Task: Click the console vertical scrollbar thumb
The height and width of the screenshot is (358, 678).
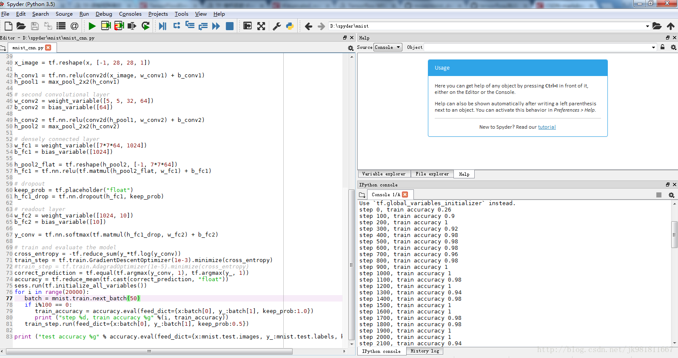Action: [x=674, y=234]
